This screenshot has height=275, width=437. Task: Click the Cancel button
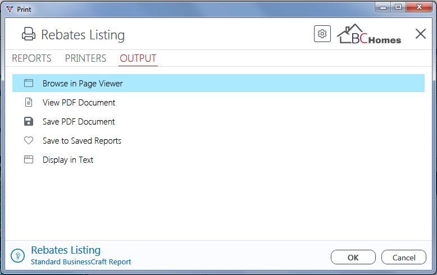click(403, 257)
